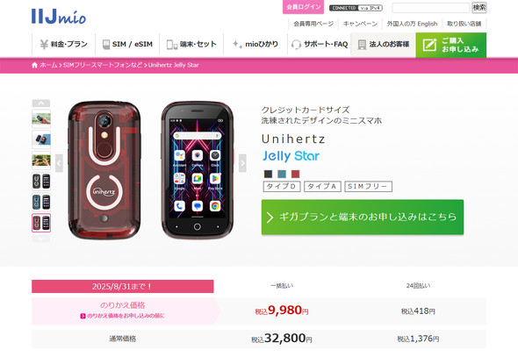Click the IIJmio logo

click(59, 17)
